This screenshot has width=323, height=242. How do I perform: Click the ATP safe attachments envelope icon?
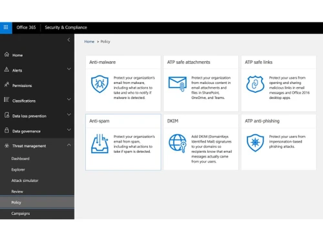(x=178, y=84)
